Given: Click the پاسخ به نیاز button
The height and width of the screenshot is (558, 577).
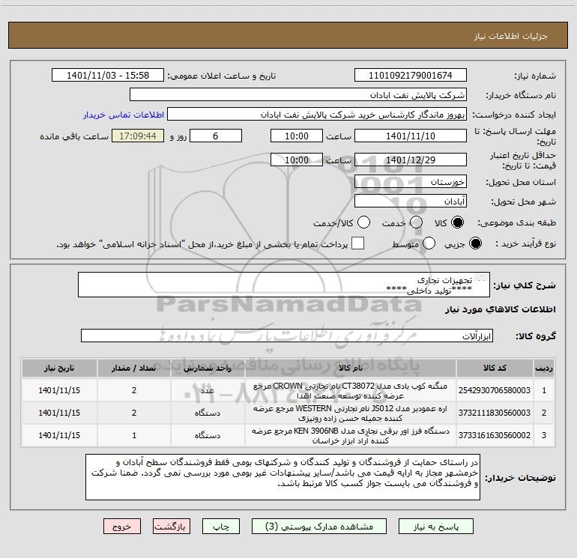Looking at the screenshot, I should [x=436, y=527].
